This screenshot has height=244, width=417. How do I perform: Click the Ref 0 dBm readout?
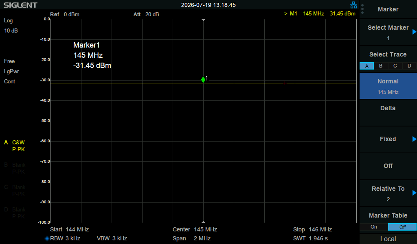(x=65, y=14)
